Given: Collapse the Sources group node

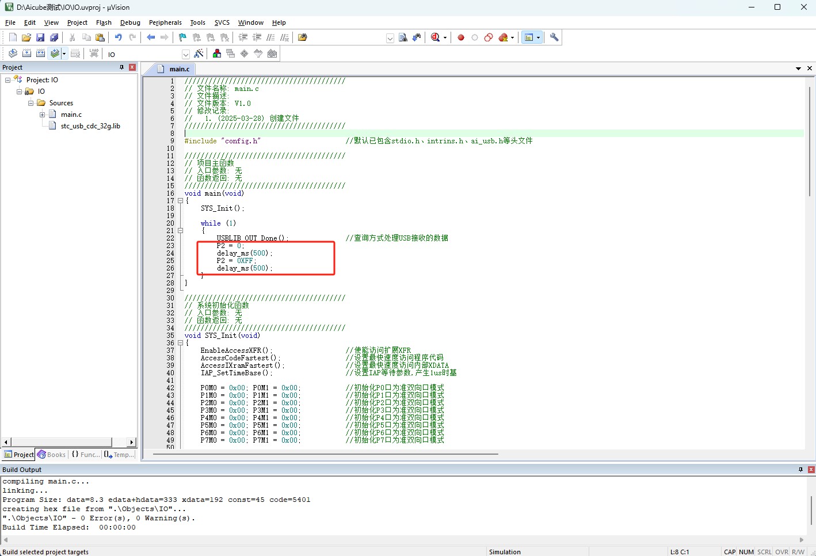Looking at the screenshot, I should coord(30,103).
